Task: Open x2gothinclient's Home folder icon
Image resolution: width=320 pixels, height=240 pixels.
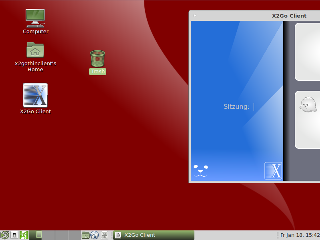Action: [35, 57]
